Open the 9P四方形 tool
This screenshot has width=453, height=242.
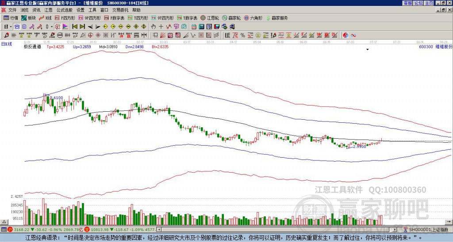90,18
